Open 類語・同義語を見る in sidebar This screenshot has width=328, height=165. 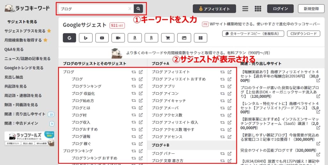point(21,105)
